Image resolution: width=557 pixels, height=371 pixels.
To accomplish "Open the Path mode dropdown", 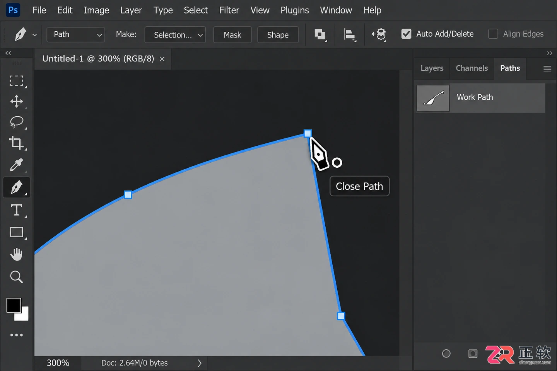I will [76, 34].
